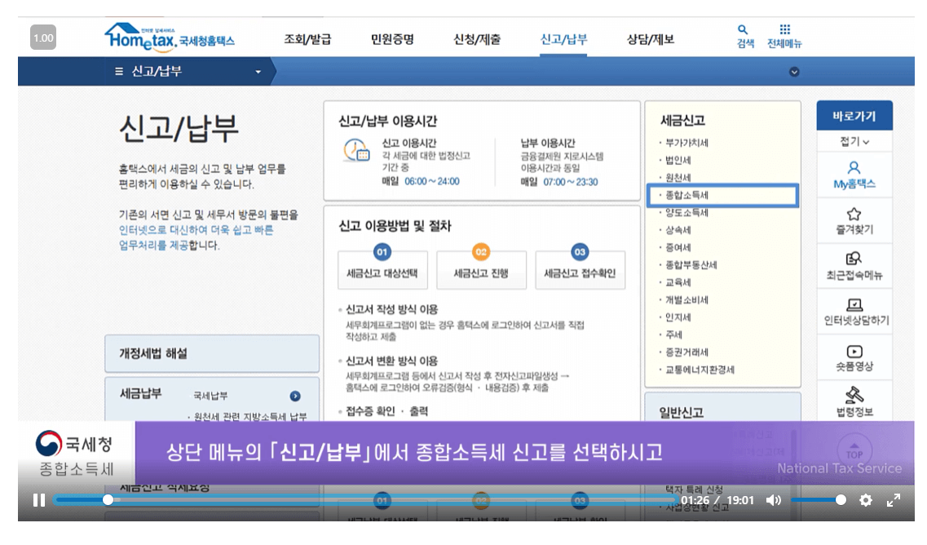Expand the circular chevron on blue bar

(794, 72)
